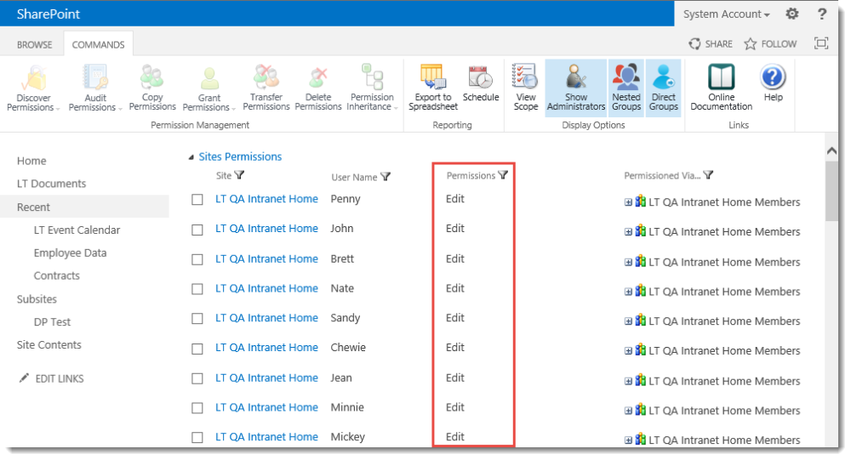Open Discover Permissions in the ribbon
851x460 pixels.
coord(33,88)
